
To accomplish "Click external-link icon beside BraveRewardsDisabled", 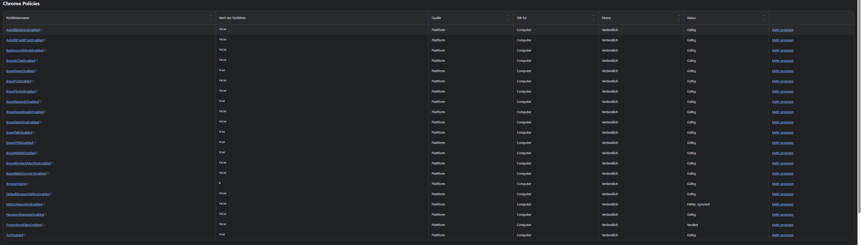I will coord(40,102).
